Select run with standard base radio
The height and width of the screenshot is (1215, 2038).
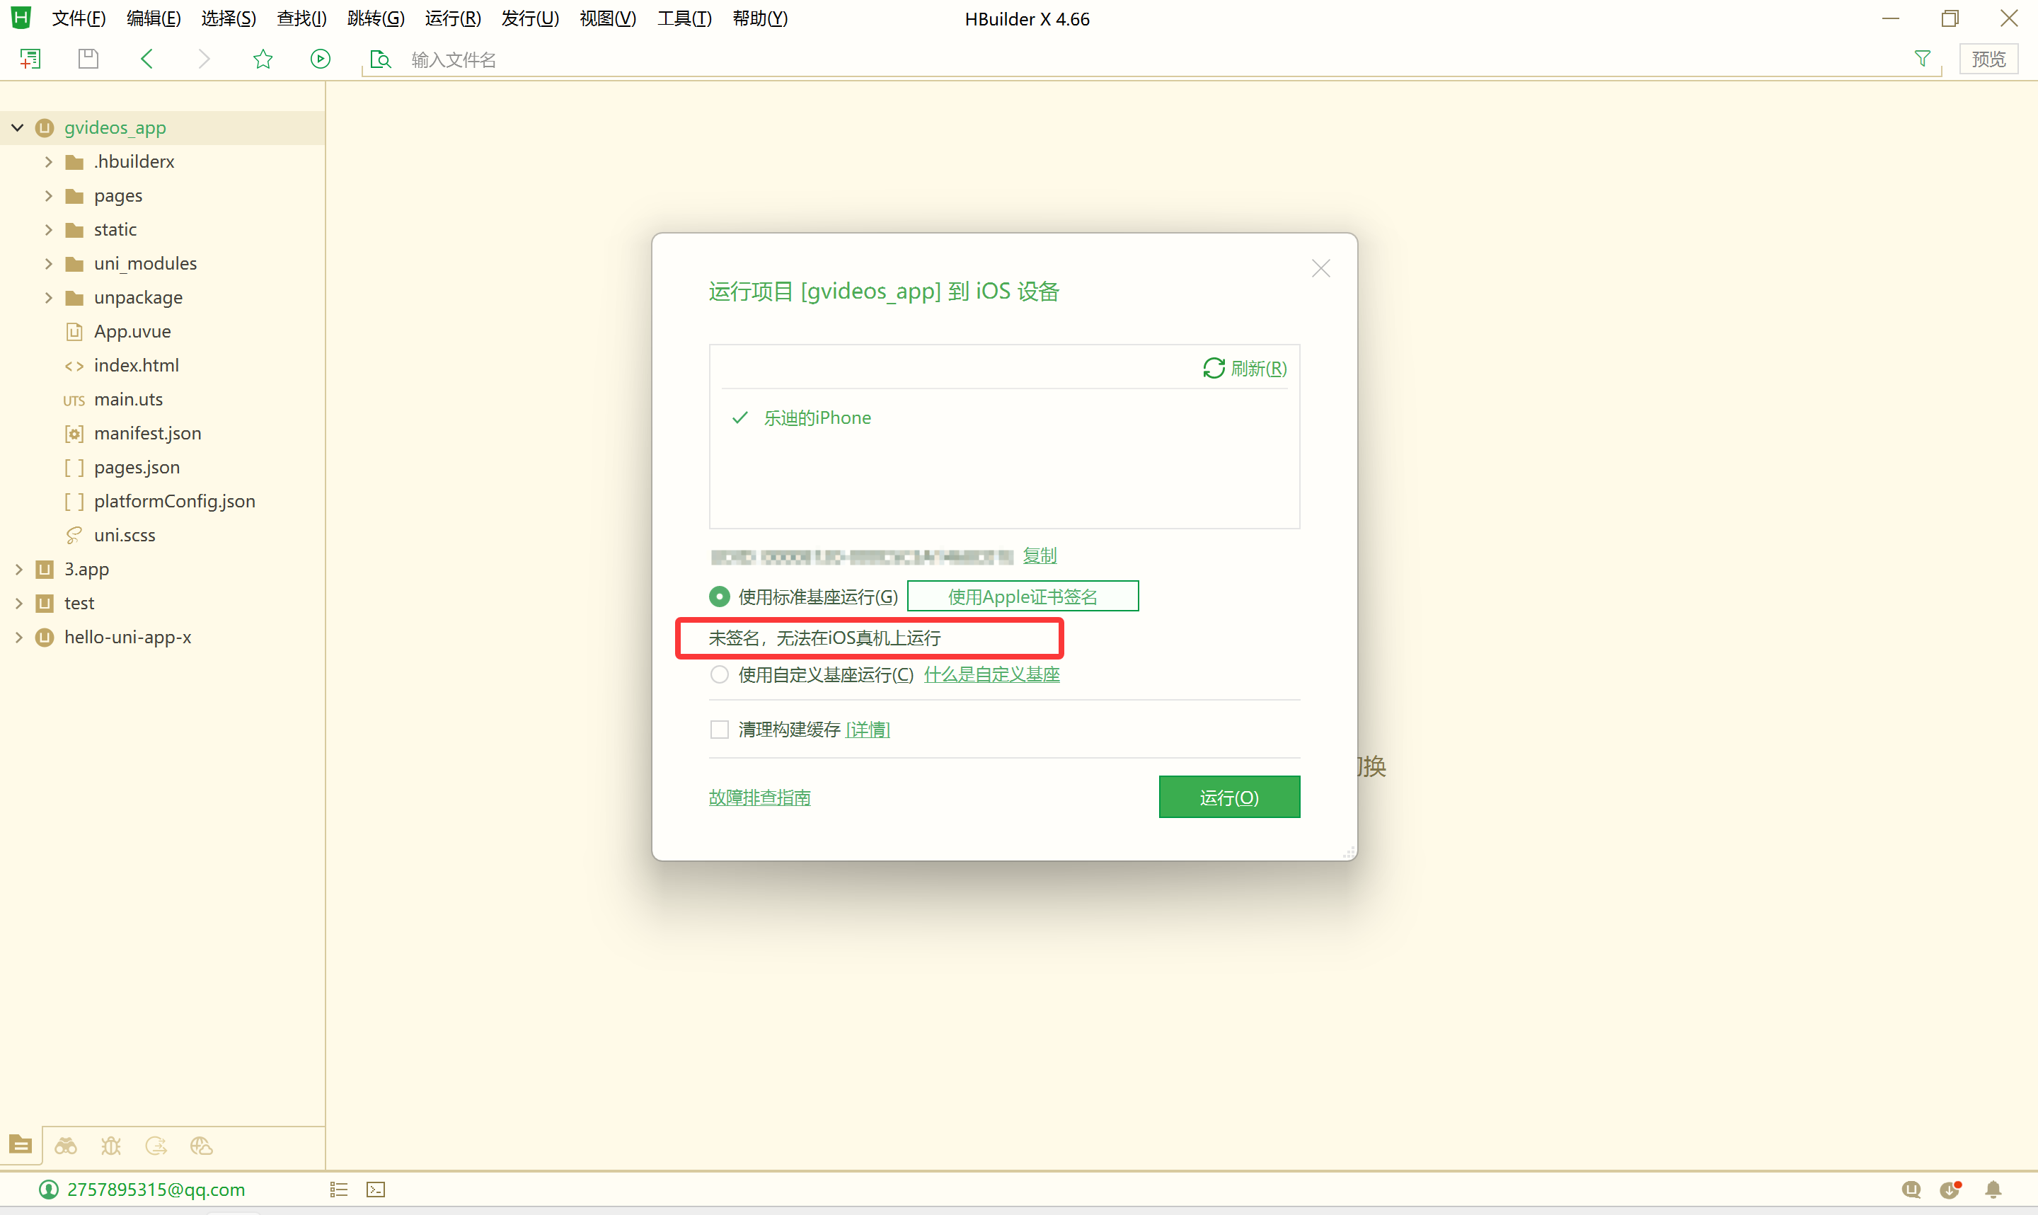(x=719, y=597)
